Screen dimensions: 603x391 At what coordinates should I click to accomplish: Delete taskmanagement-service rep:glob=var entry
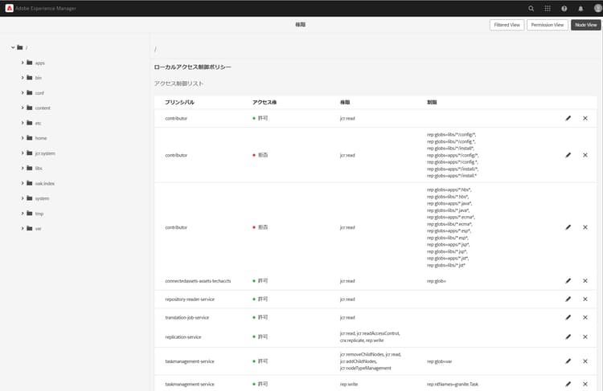(585, 361)
